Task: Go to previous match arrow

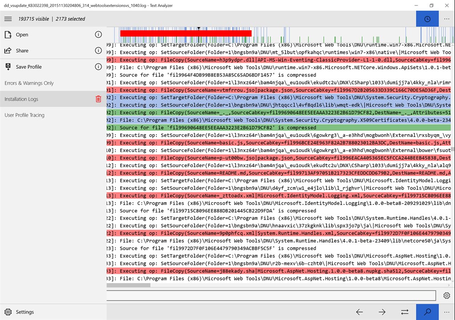Action: (x=359, y=312)
